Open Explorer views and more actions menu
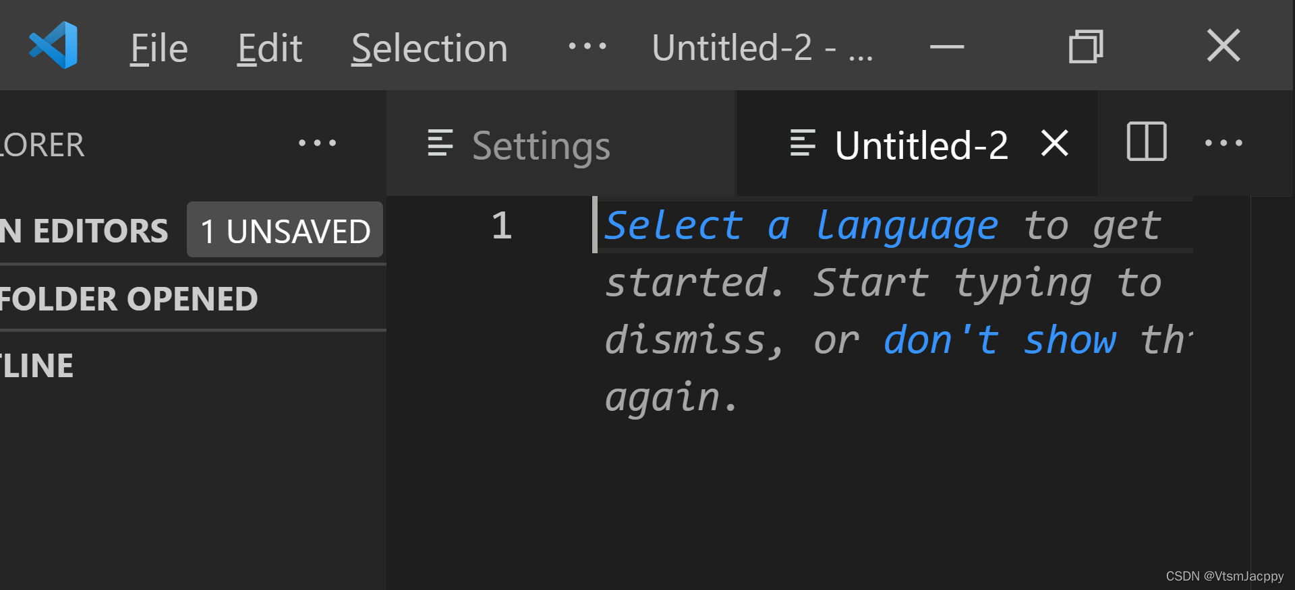The height and width of the screenshot is (590, 1295). pos(317,143)
